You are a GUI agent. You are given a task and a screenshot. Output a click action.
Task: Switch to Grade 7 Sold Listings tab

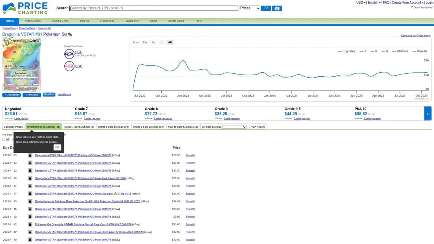point(79,127)
